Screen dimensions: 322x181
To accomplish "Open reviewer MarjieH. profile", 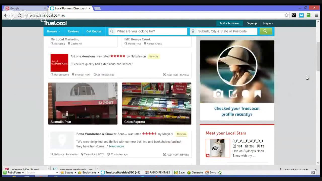I will [x=168, y=134].
